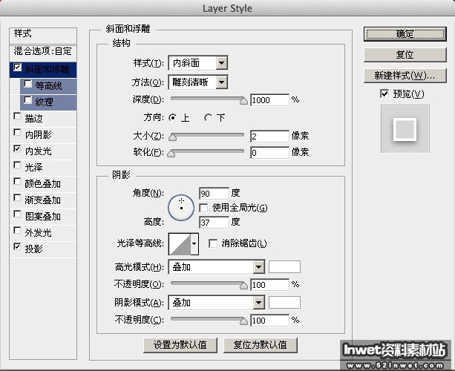455x371 pixels.
Task: Enable 外发光 checkbox
Action: pyautogui.click(x=17, y=230)
